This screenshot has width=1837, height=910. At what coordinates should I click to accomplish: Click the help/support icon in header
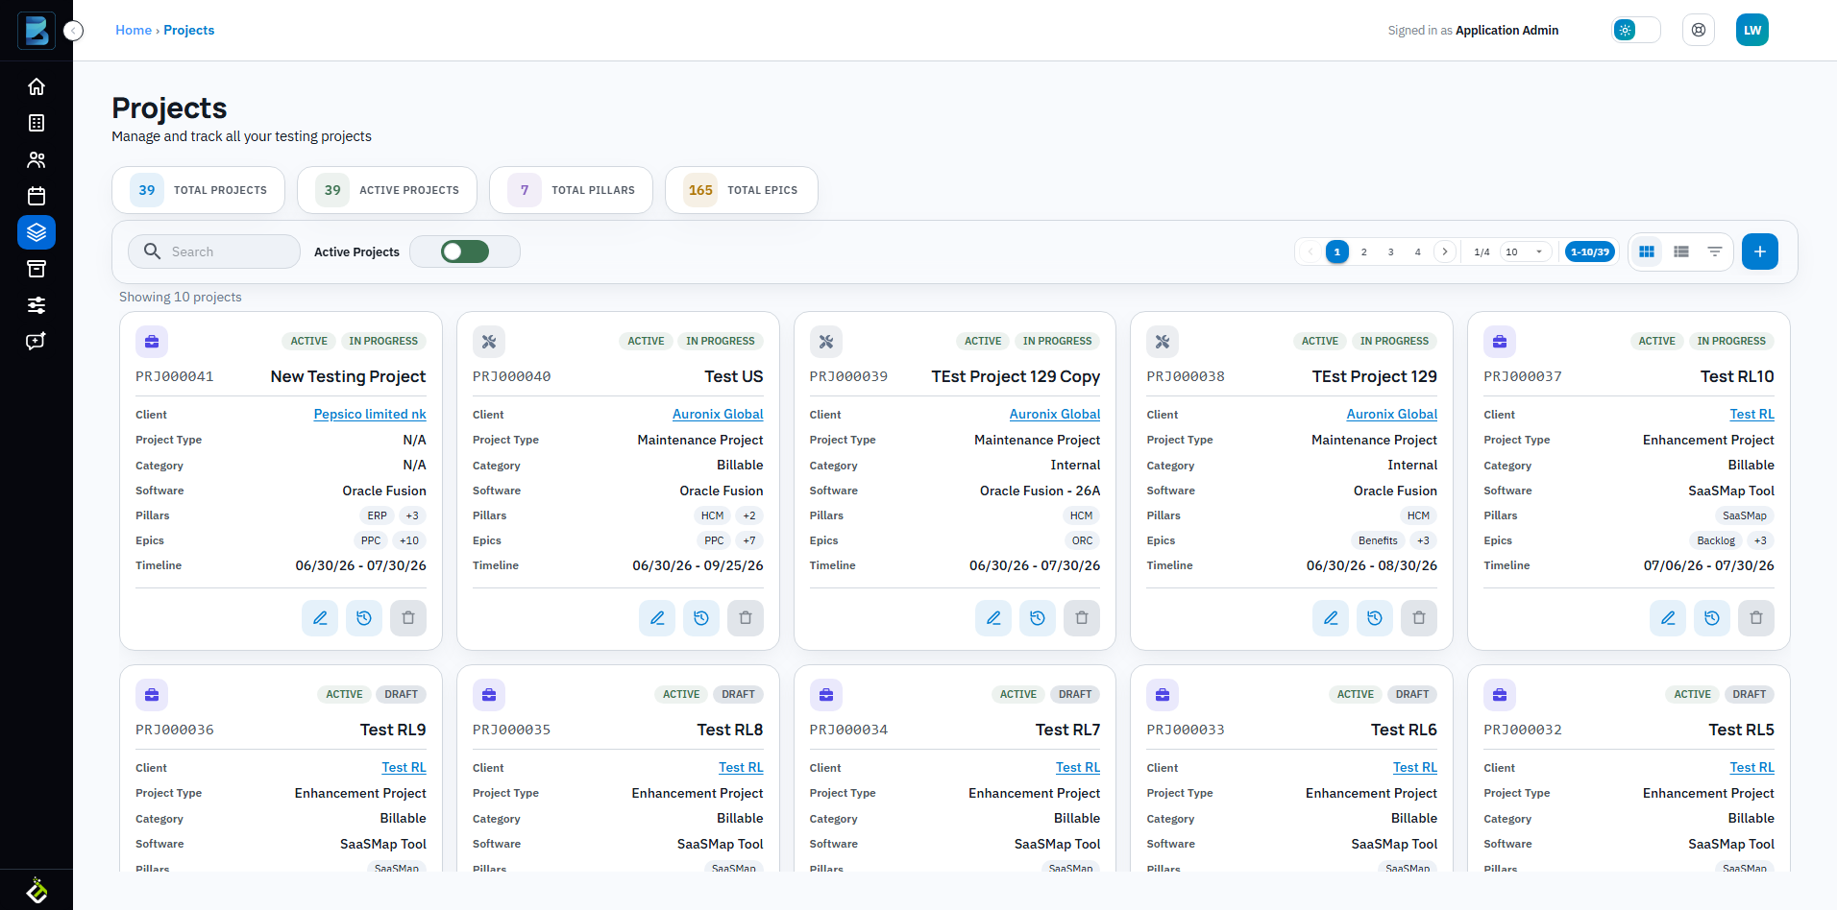(1699, 30)
